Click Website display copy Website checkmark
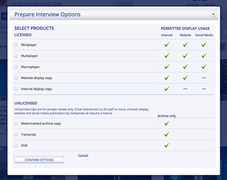227x180 pixels. (x=185, y=78)
